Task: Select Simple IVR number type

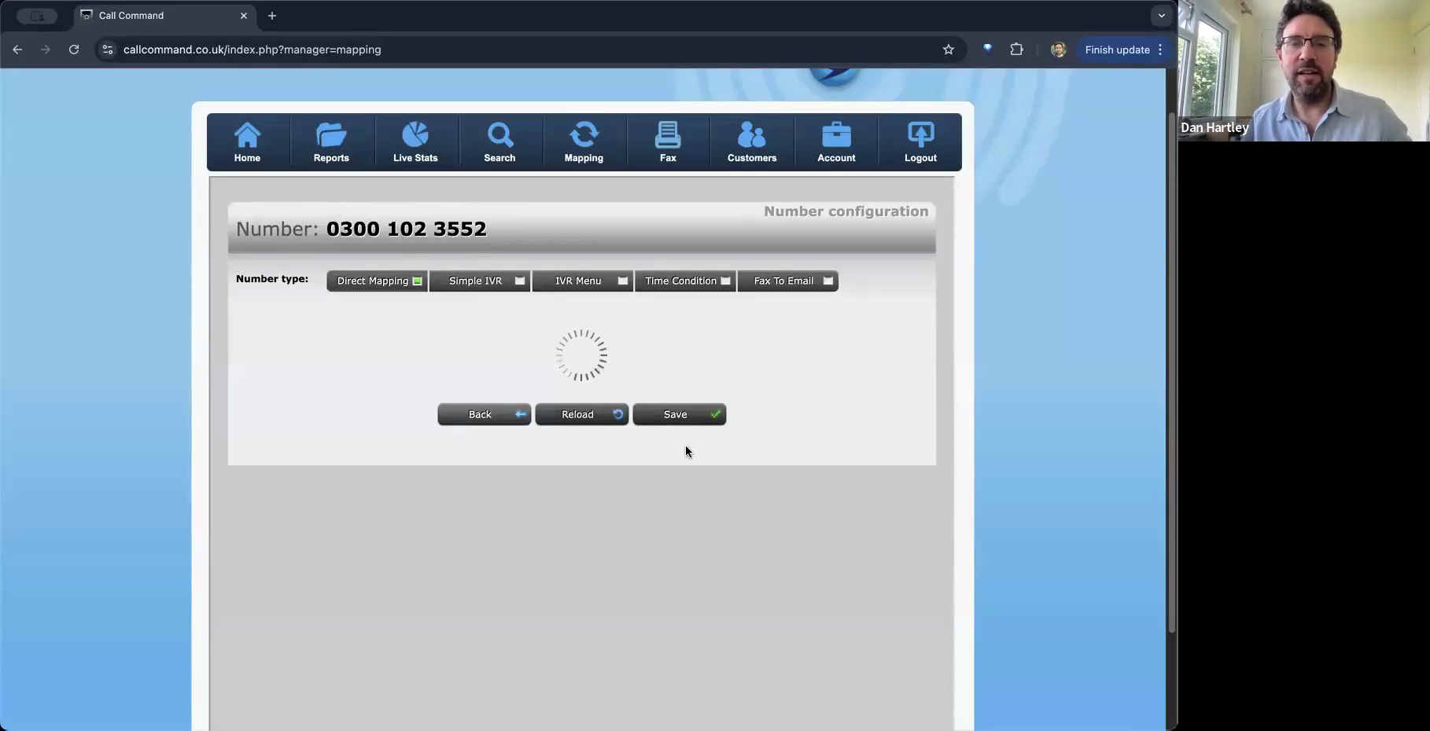Action: point(480,281)
